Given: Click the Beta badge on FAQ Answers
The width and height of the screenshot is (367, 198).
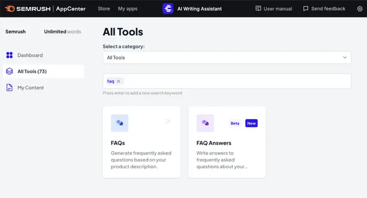Looking at the screenshot, I should click(x=235, y=123).
